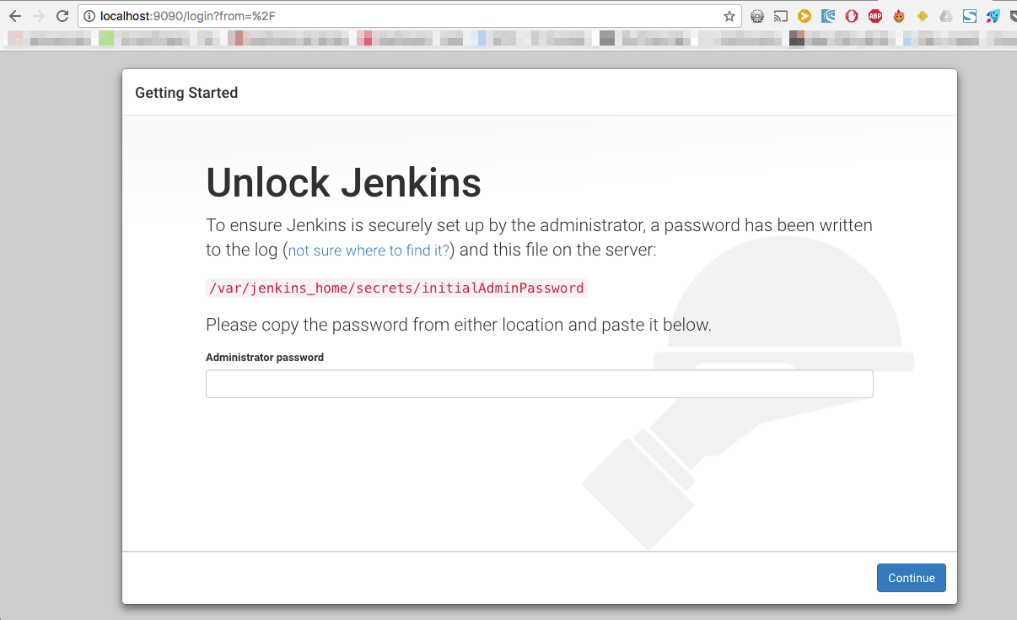The height and width of the screenshot is (620, 1017).
Task: Click the browser forward arrow
Action: (x=39, y=16)
